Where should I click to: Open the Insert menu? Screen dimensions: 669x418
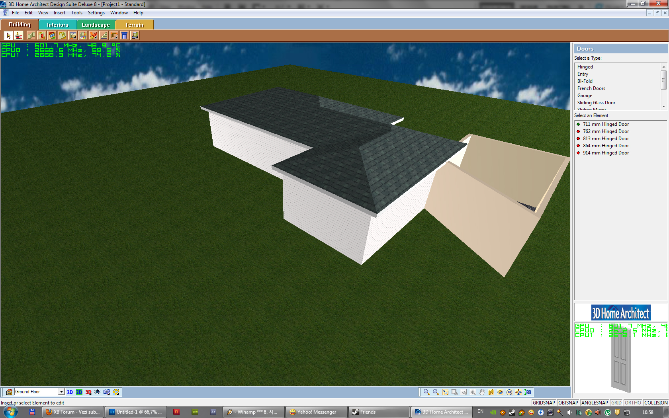point(59,13)
